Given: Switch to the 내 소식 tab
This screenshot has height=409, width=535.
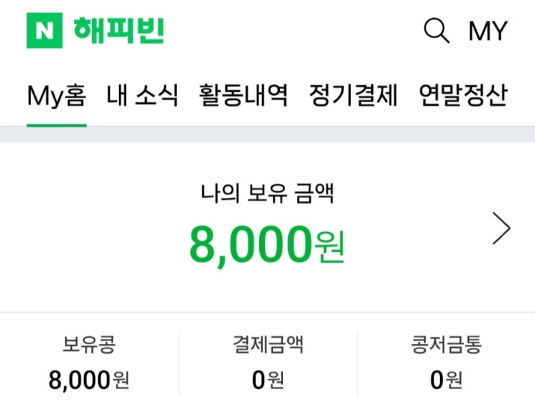Looking at the screenshot, I should 142,95.
